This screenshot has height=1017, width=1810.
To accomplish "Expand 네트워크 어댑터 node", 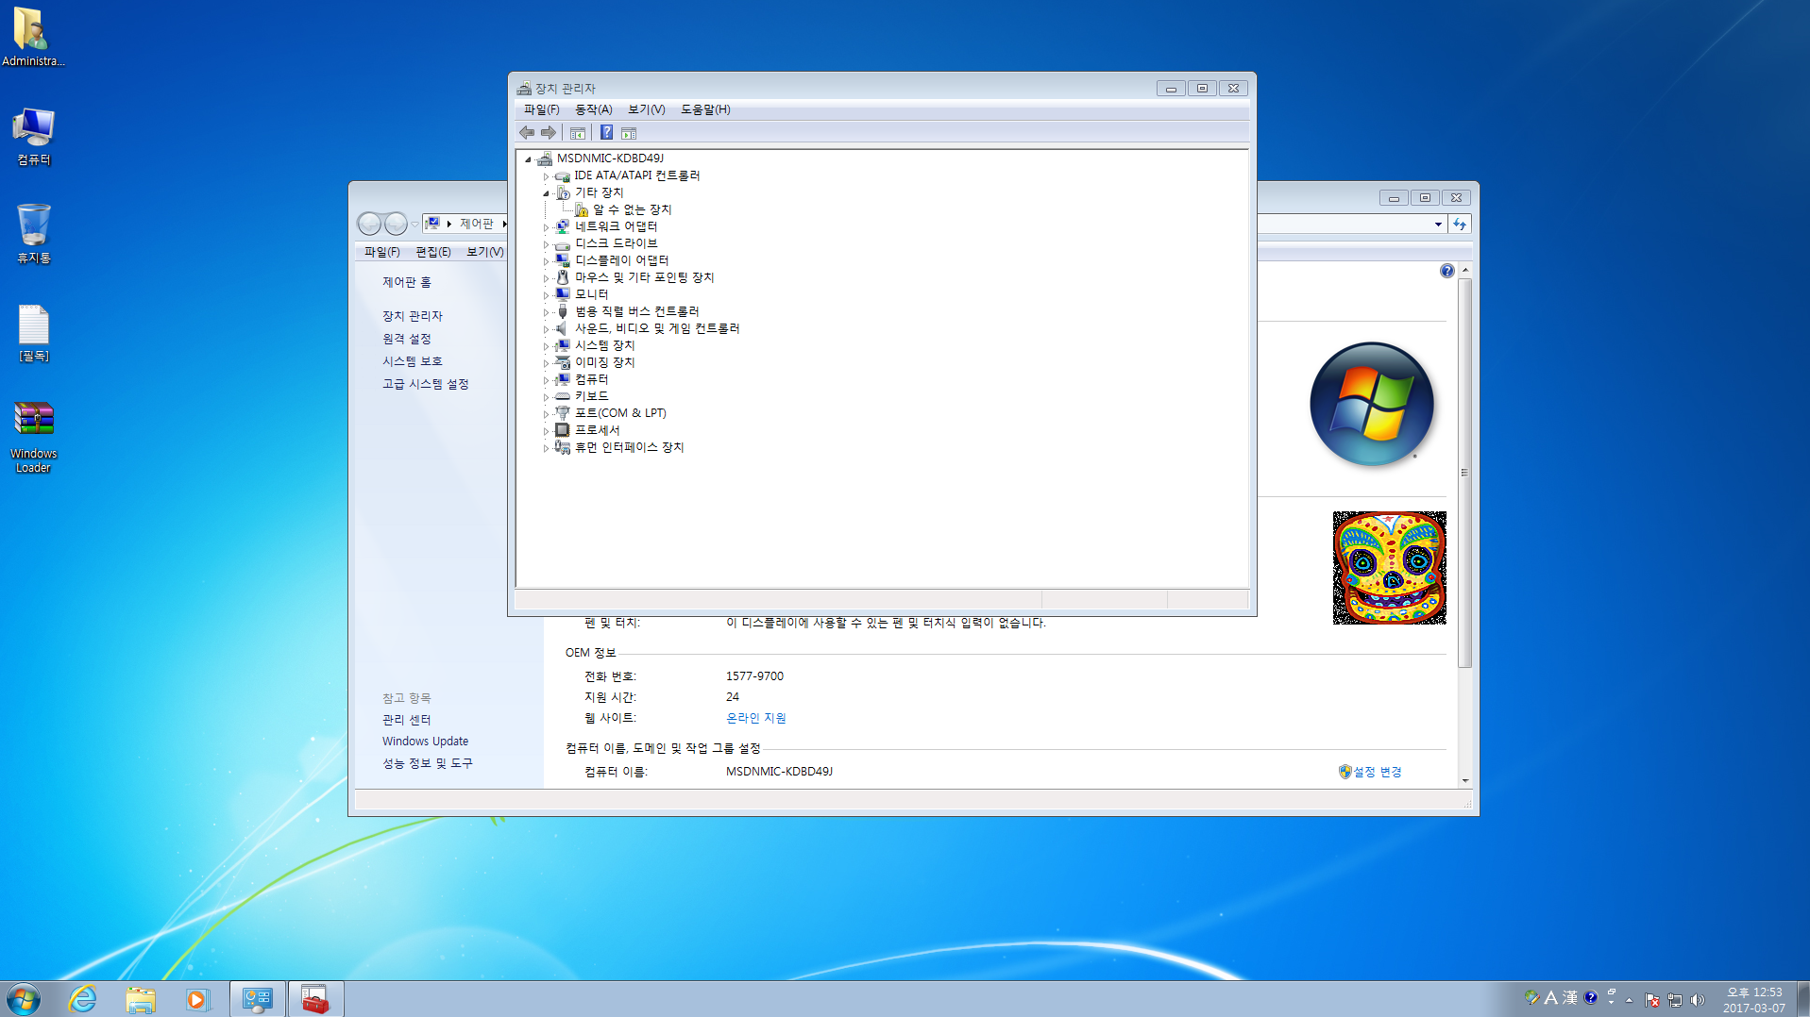I will click(546, 227).
